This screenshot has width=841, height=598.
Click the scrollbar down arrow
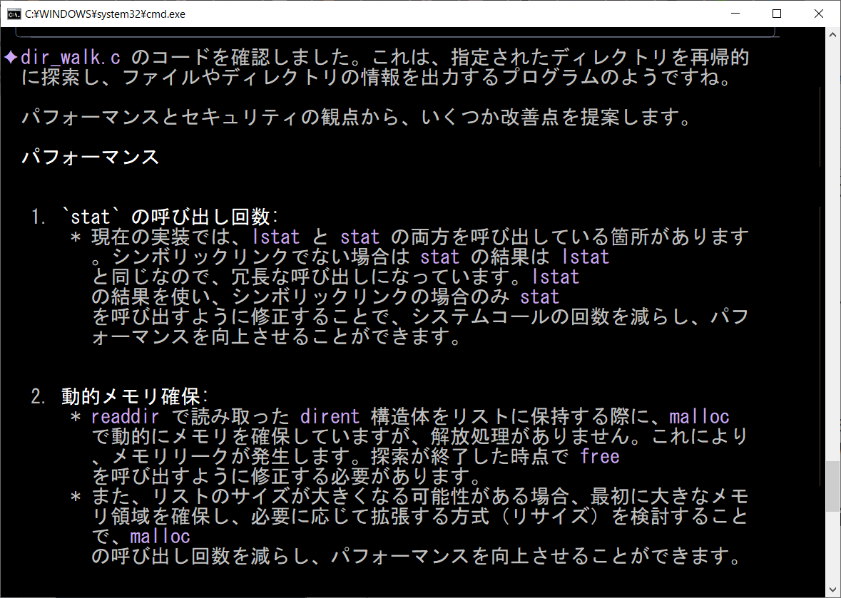832,590
